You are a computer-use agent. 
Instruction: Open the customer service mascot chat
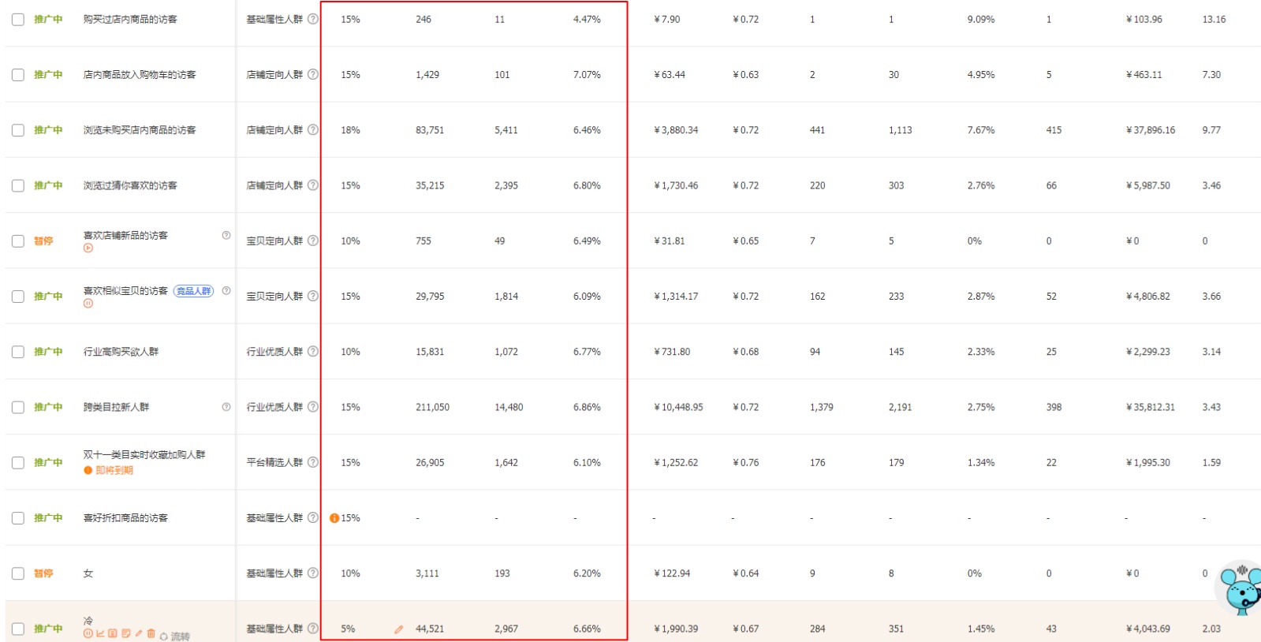[x=1240, y=588]
